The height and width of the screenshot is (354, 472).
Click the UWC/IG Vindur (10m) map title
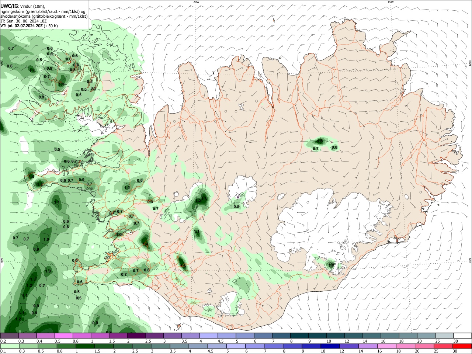22,6
